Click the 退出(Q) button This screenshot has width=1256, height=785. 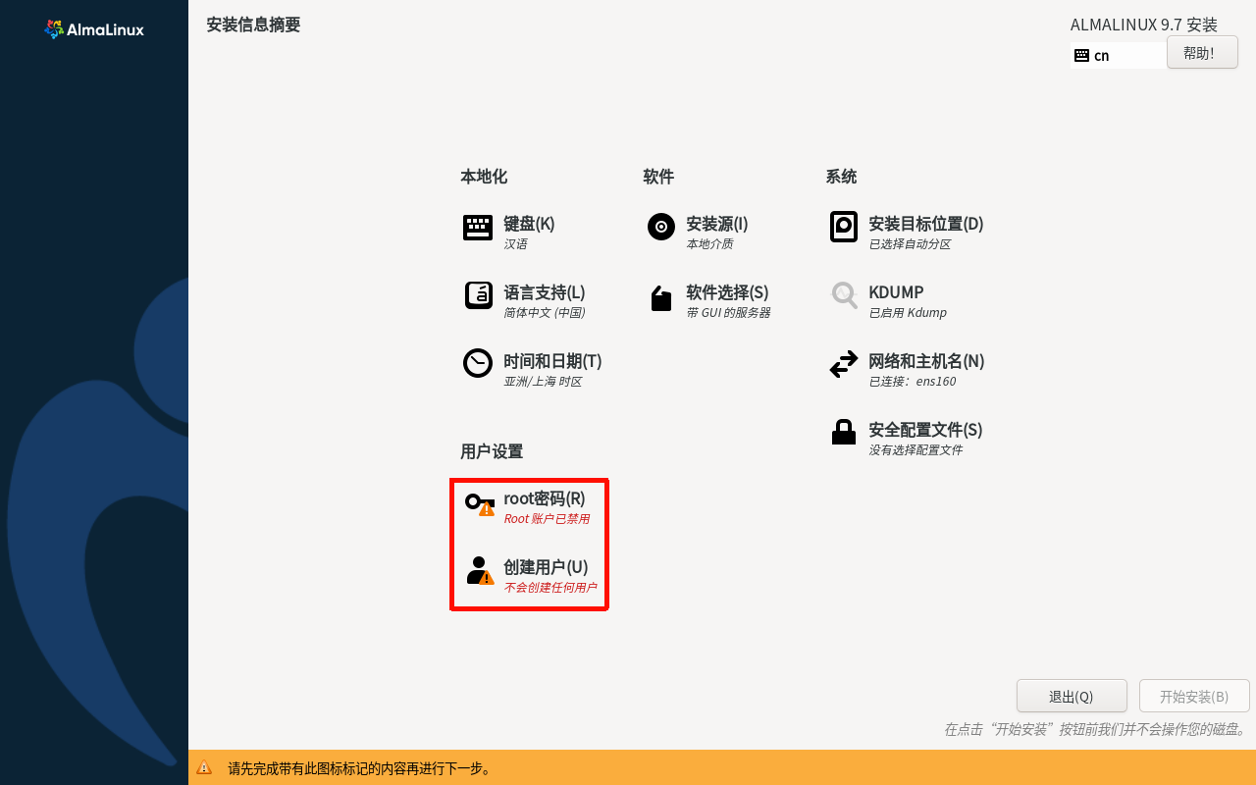[1072, 697]
